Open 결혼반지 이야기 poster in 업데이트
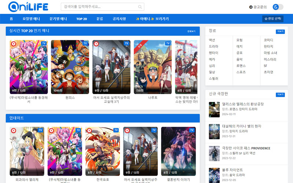Screen dimensions: 293x183 (178, 152)
